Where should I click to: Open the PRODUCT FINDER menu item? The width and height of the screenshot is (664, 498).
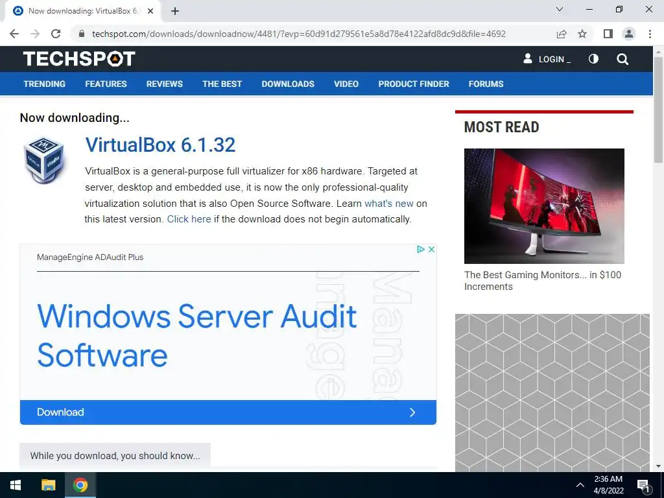pyautogui.click(x=414, y=84)
